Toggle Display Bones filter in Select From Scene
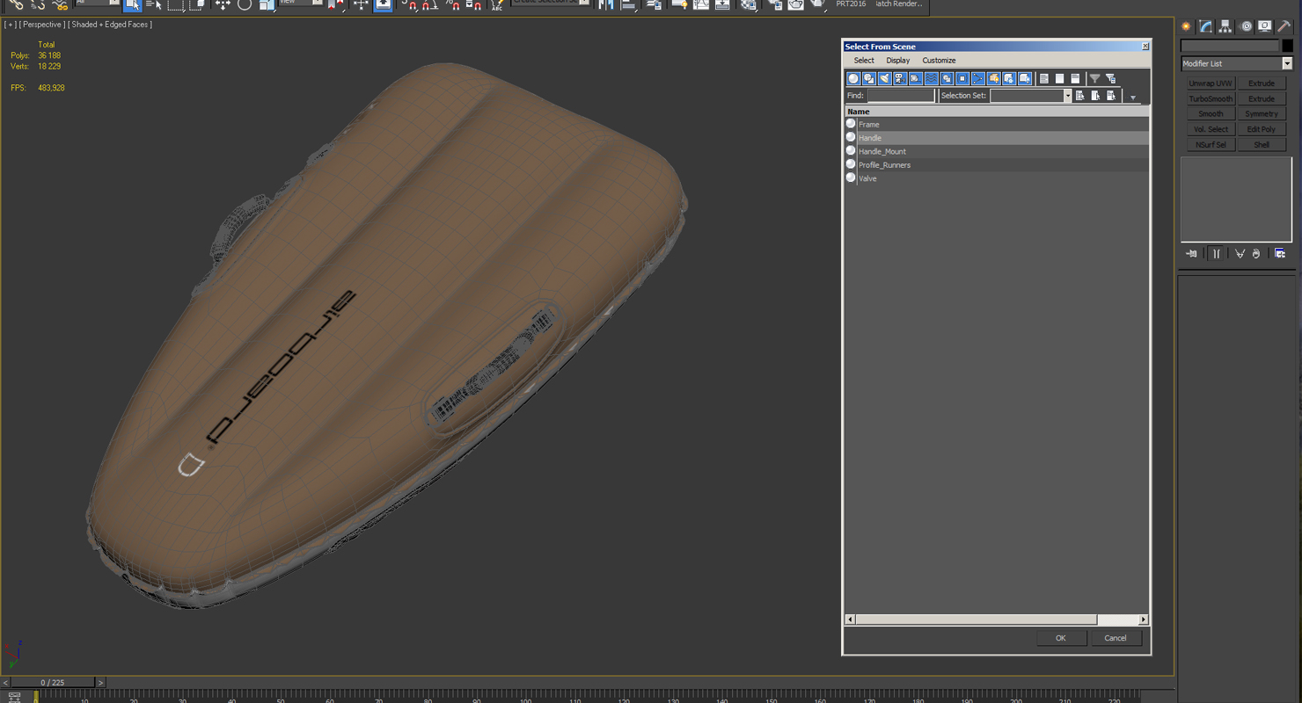 [978, 79]
